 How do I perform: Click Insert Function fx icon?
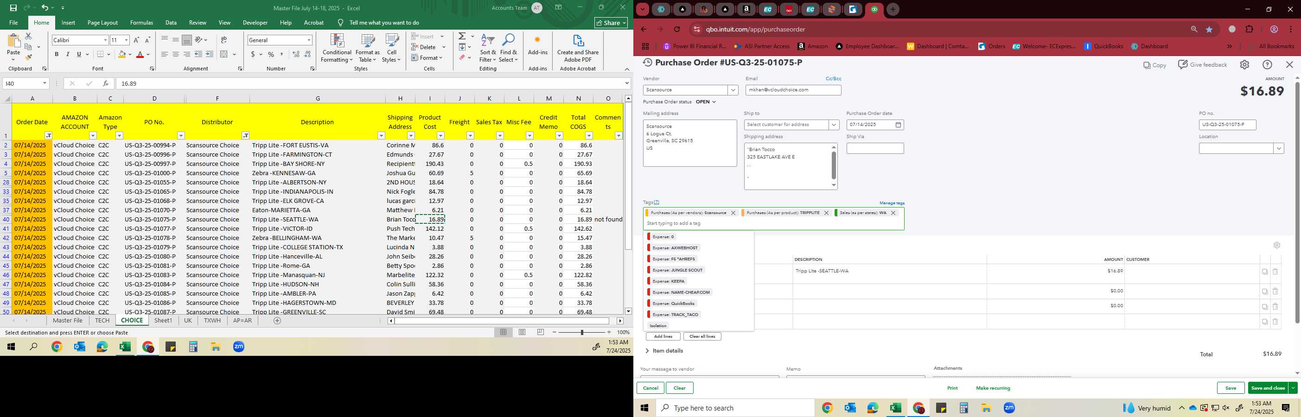tap(105, 83)
